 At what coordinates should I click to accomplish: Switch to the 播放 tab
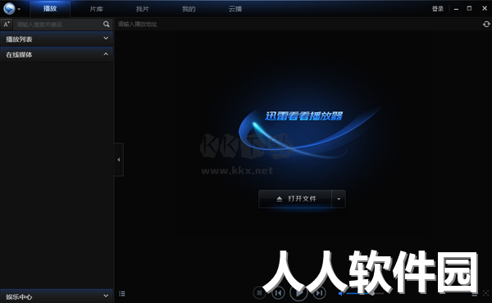(50, 9)
